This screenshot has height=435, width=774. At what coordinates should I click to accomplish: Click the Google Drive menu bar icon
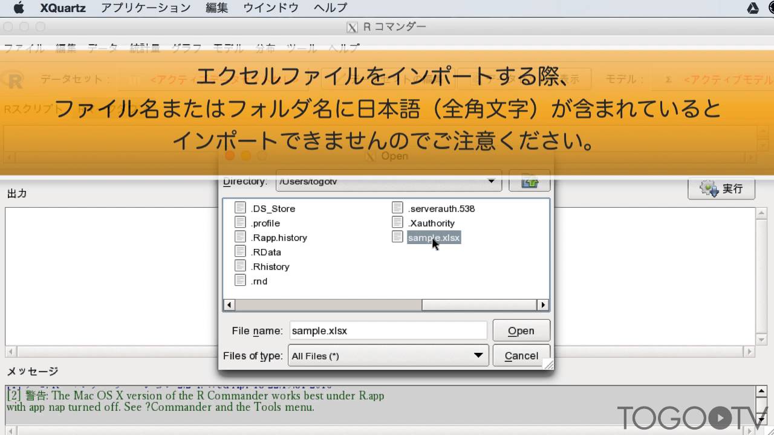coord(753,8)
